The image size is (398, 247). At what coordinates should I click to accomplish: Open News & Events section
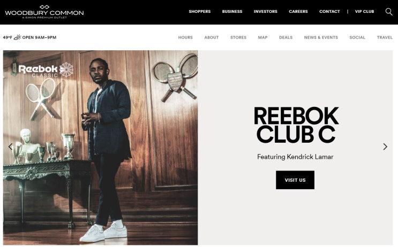321,37
